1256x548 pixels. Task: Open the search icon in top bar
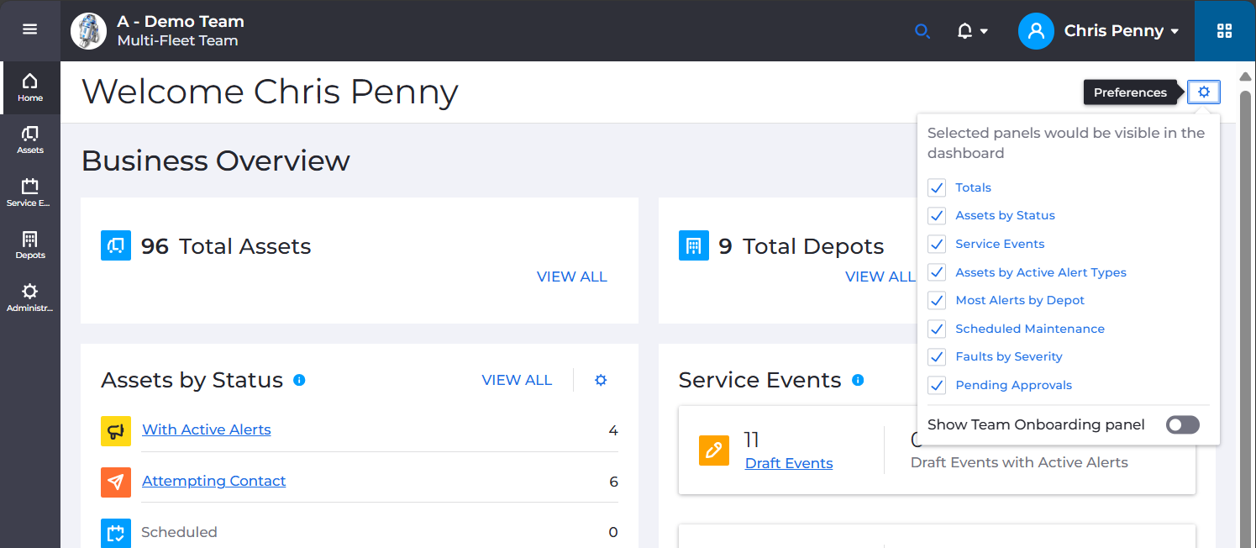922,30
